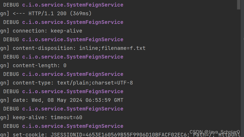Click the set-cookie header log line
The height and width of the screenshot is (137, 244).
click(120, 135)
